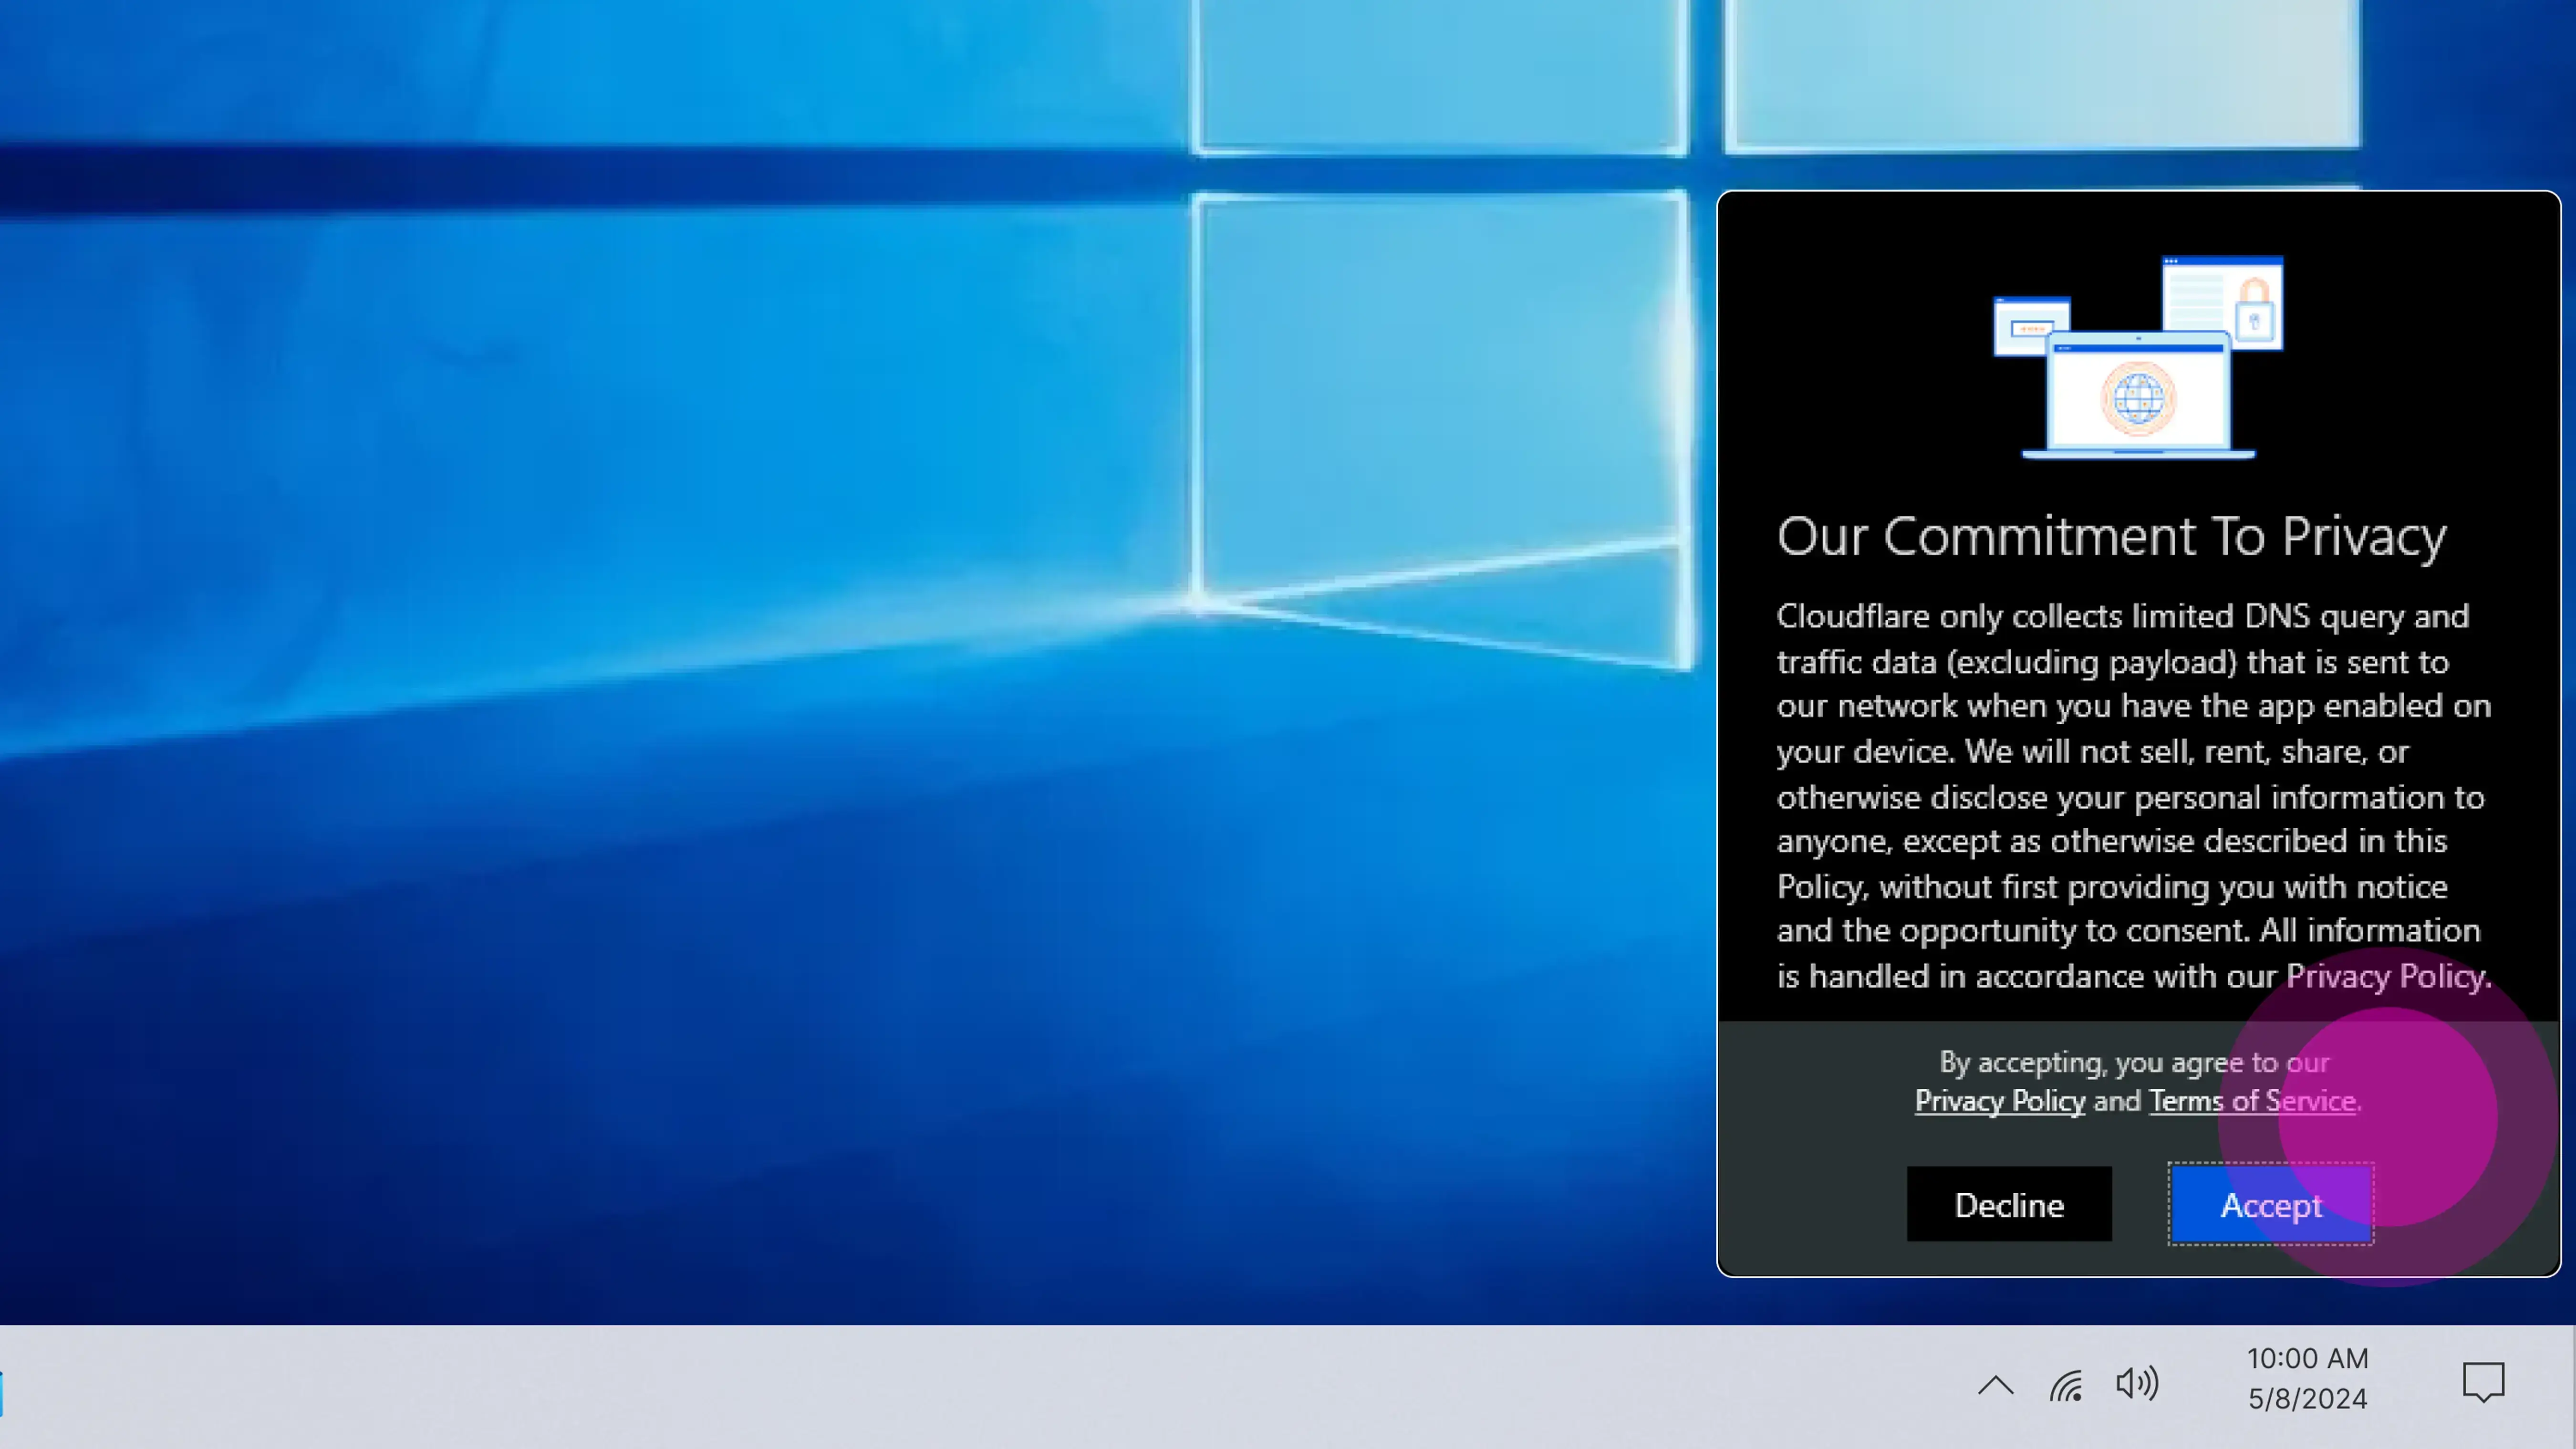Viewport: 2576px width, 1449px height.
Task: Click the "By accepting, you agree to our" text
Action: [x=2135, y=1062]
